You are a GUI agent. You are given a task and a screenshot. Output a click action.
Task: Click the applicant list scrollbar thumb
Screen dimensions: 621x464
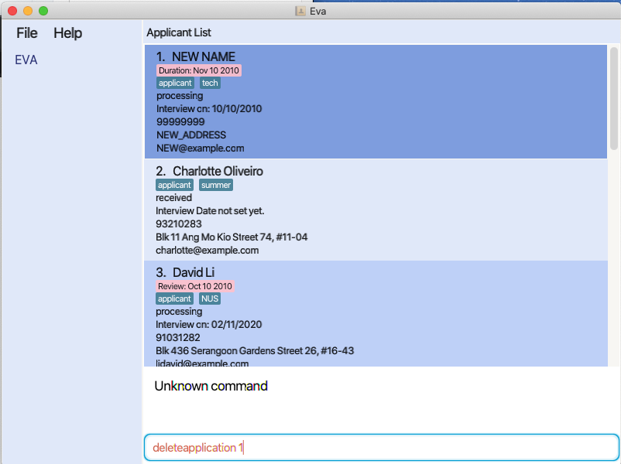point(614,98)
